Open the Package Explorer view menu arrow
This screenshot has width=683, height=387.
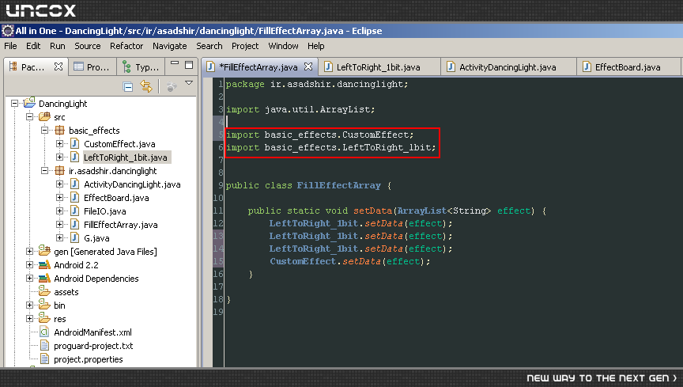189,83
